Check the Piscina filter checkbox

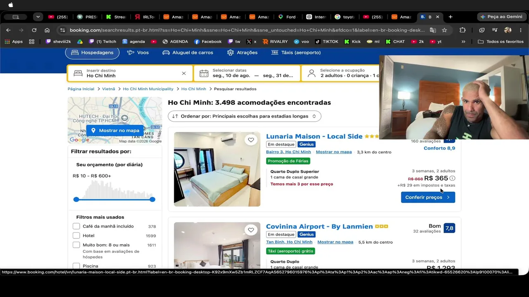pos(76,266)
